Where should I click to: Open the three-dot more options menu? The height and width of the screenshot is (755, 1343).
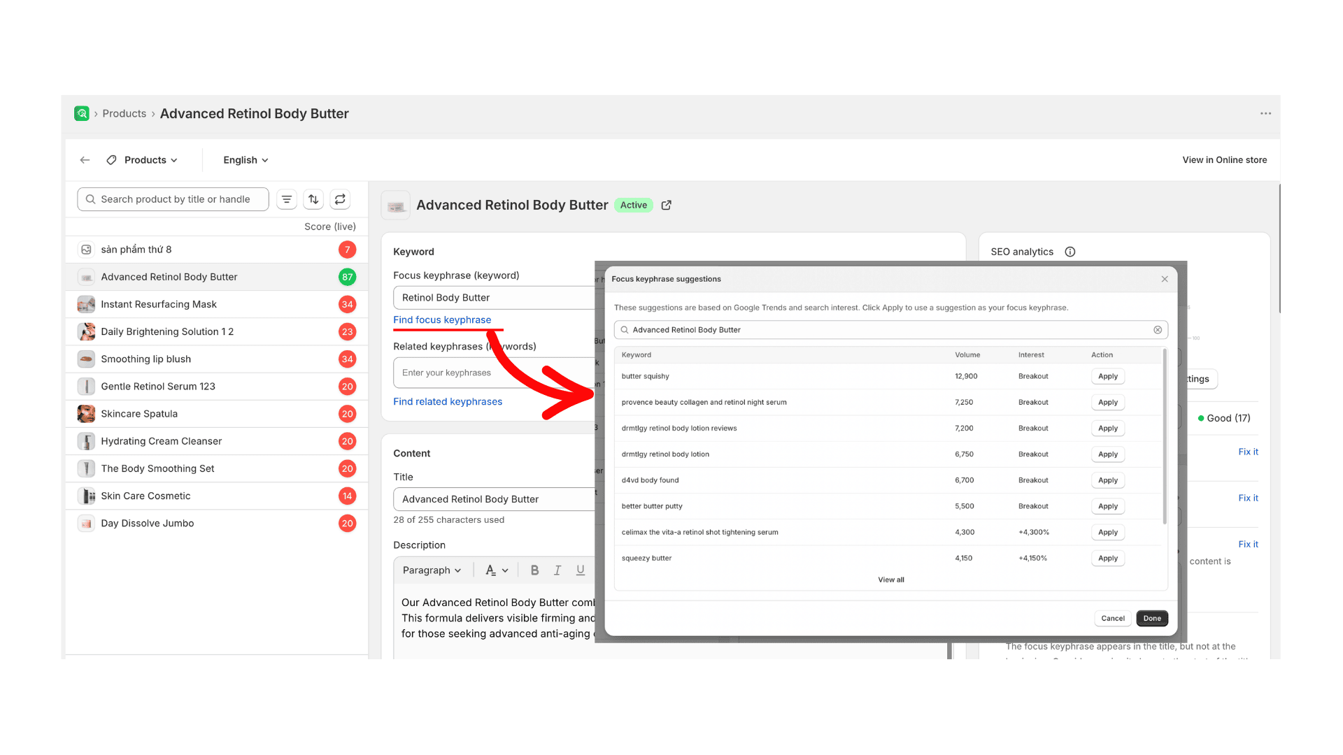click(x=1265, y=113)
